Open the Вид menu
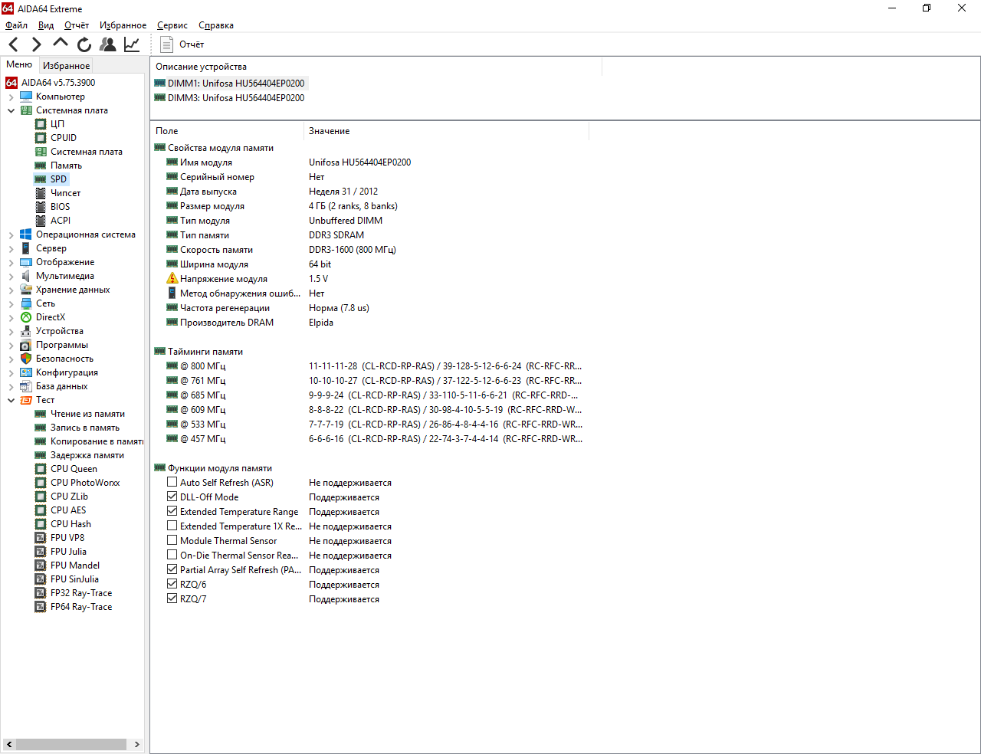Viewport: 981px width, 754px height. [x=46, y=25]
